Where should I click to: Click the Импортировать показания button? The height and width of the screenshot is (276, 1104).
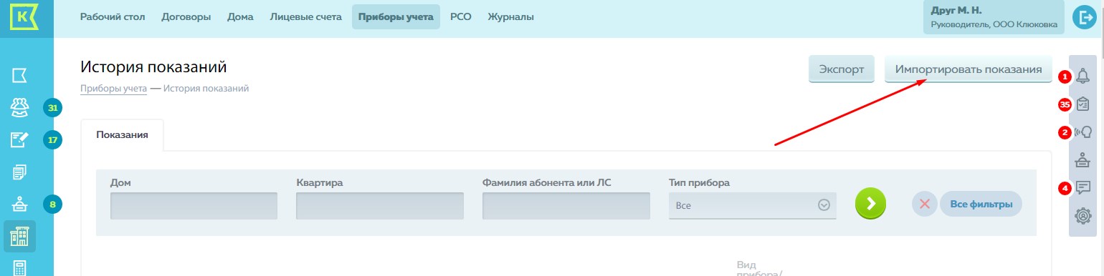[968, 69]
